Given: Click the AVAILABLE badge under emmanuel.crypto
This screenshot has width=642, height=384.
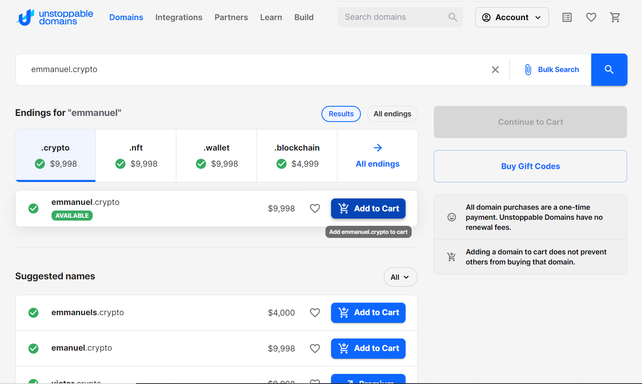Looking at the screenshot, I should (x=72, y=216).
